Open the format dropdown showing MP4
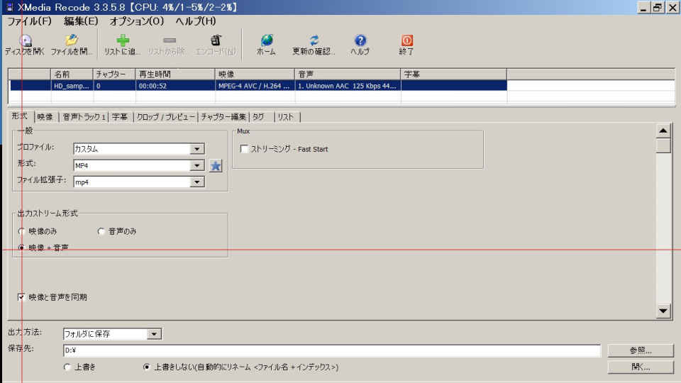The image size is (681, 383). [x=196, y=165]
